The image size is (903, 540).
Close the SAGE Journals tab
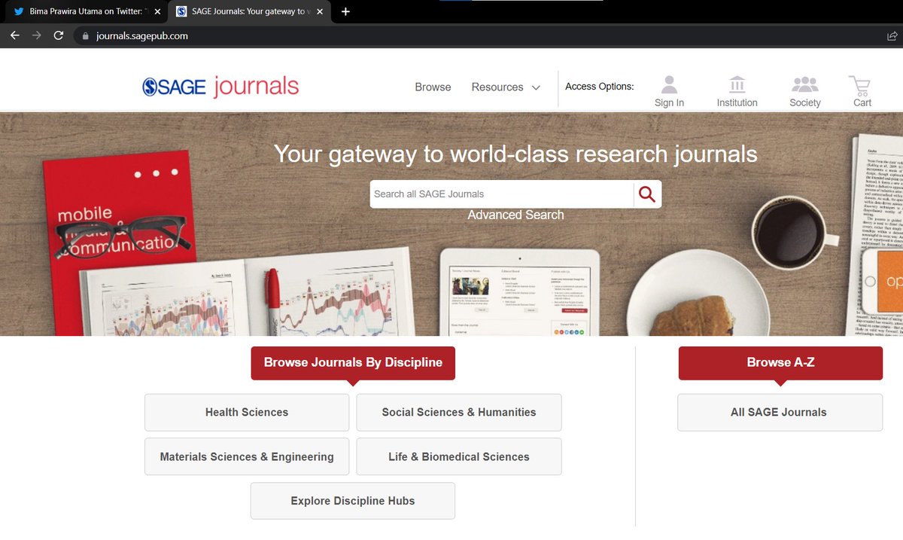click(x=320, y=12)
